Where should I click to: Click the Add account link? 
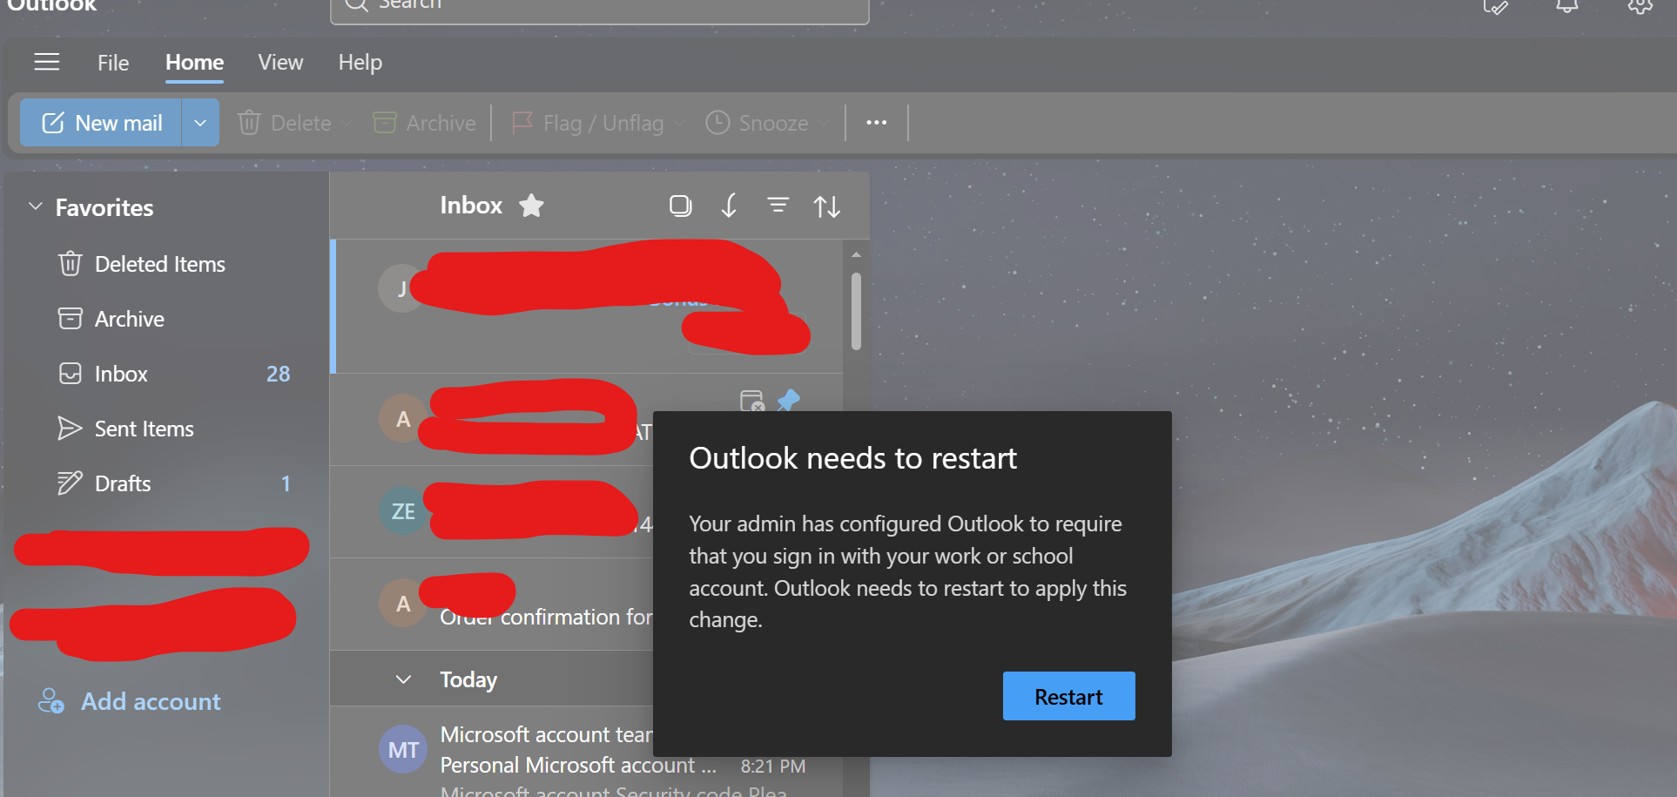[x=130, y=701]
